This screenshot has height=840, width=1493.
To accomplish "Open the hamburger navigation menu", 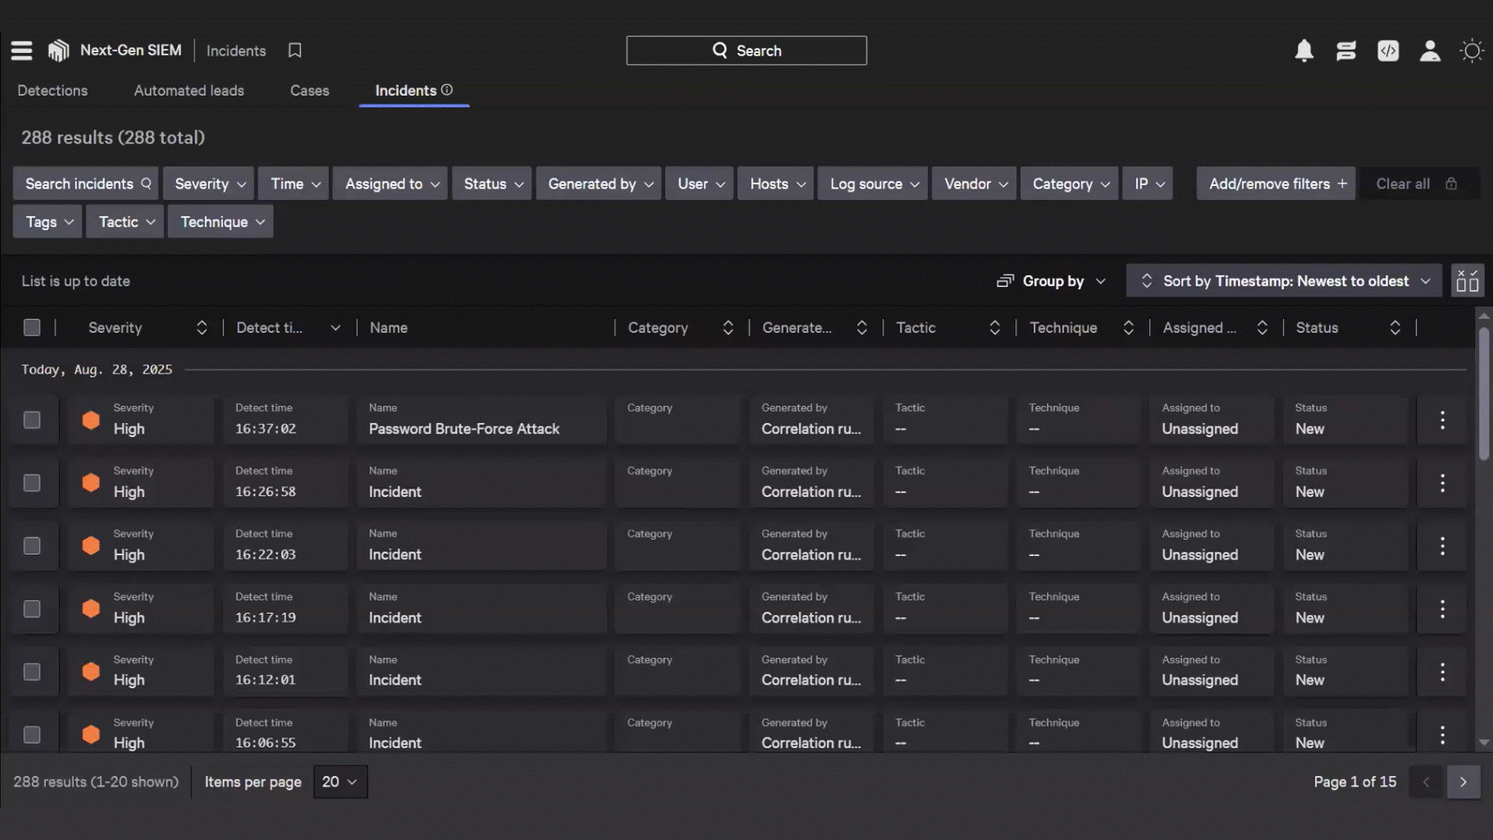I will [x=22, y=51].
